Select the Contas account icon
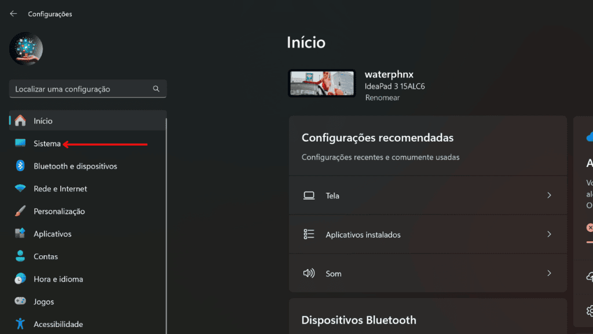 tap(20, 256)
